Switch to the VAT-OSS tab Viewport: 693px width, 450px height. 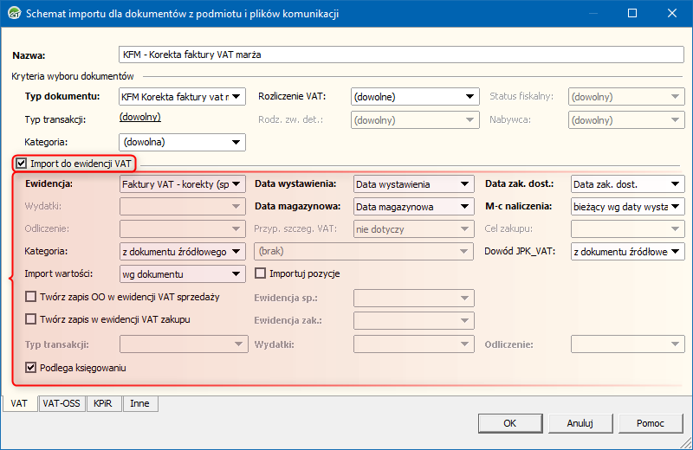(62, 403)
